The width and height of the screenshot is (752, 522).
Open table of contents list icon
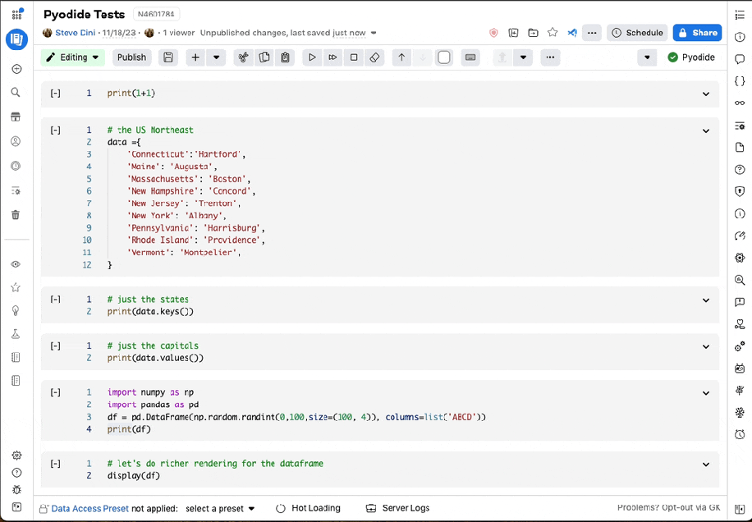point(740,16)
